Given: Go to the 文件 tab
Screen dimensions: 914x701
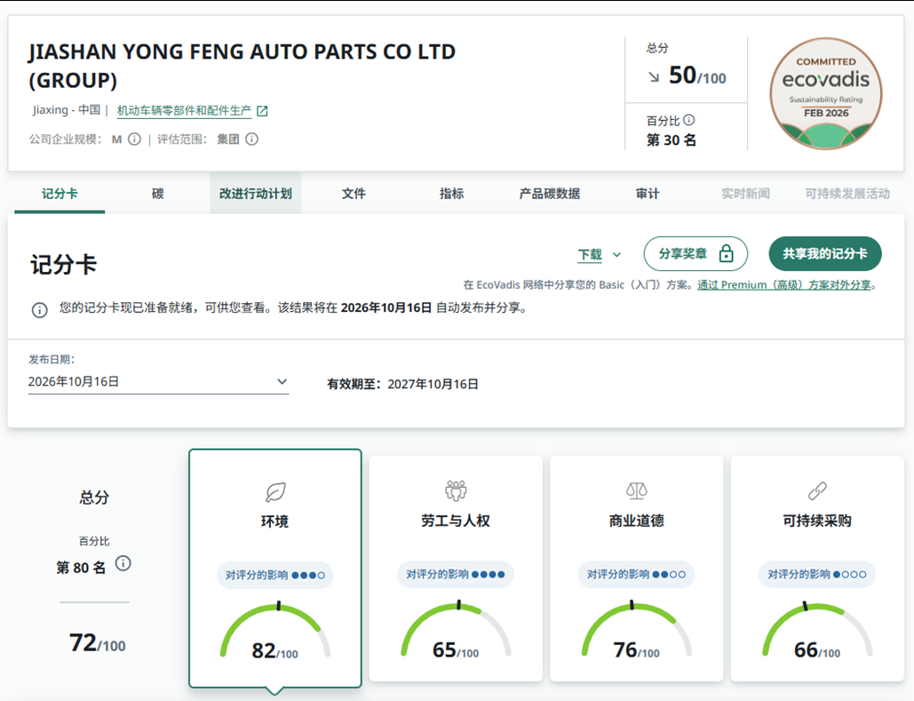Looking at the screenshot, I should pyautogui.click(x=354, y=194).
